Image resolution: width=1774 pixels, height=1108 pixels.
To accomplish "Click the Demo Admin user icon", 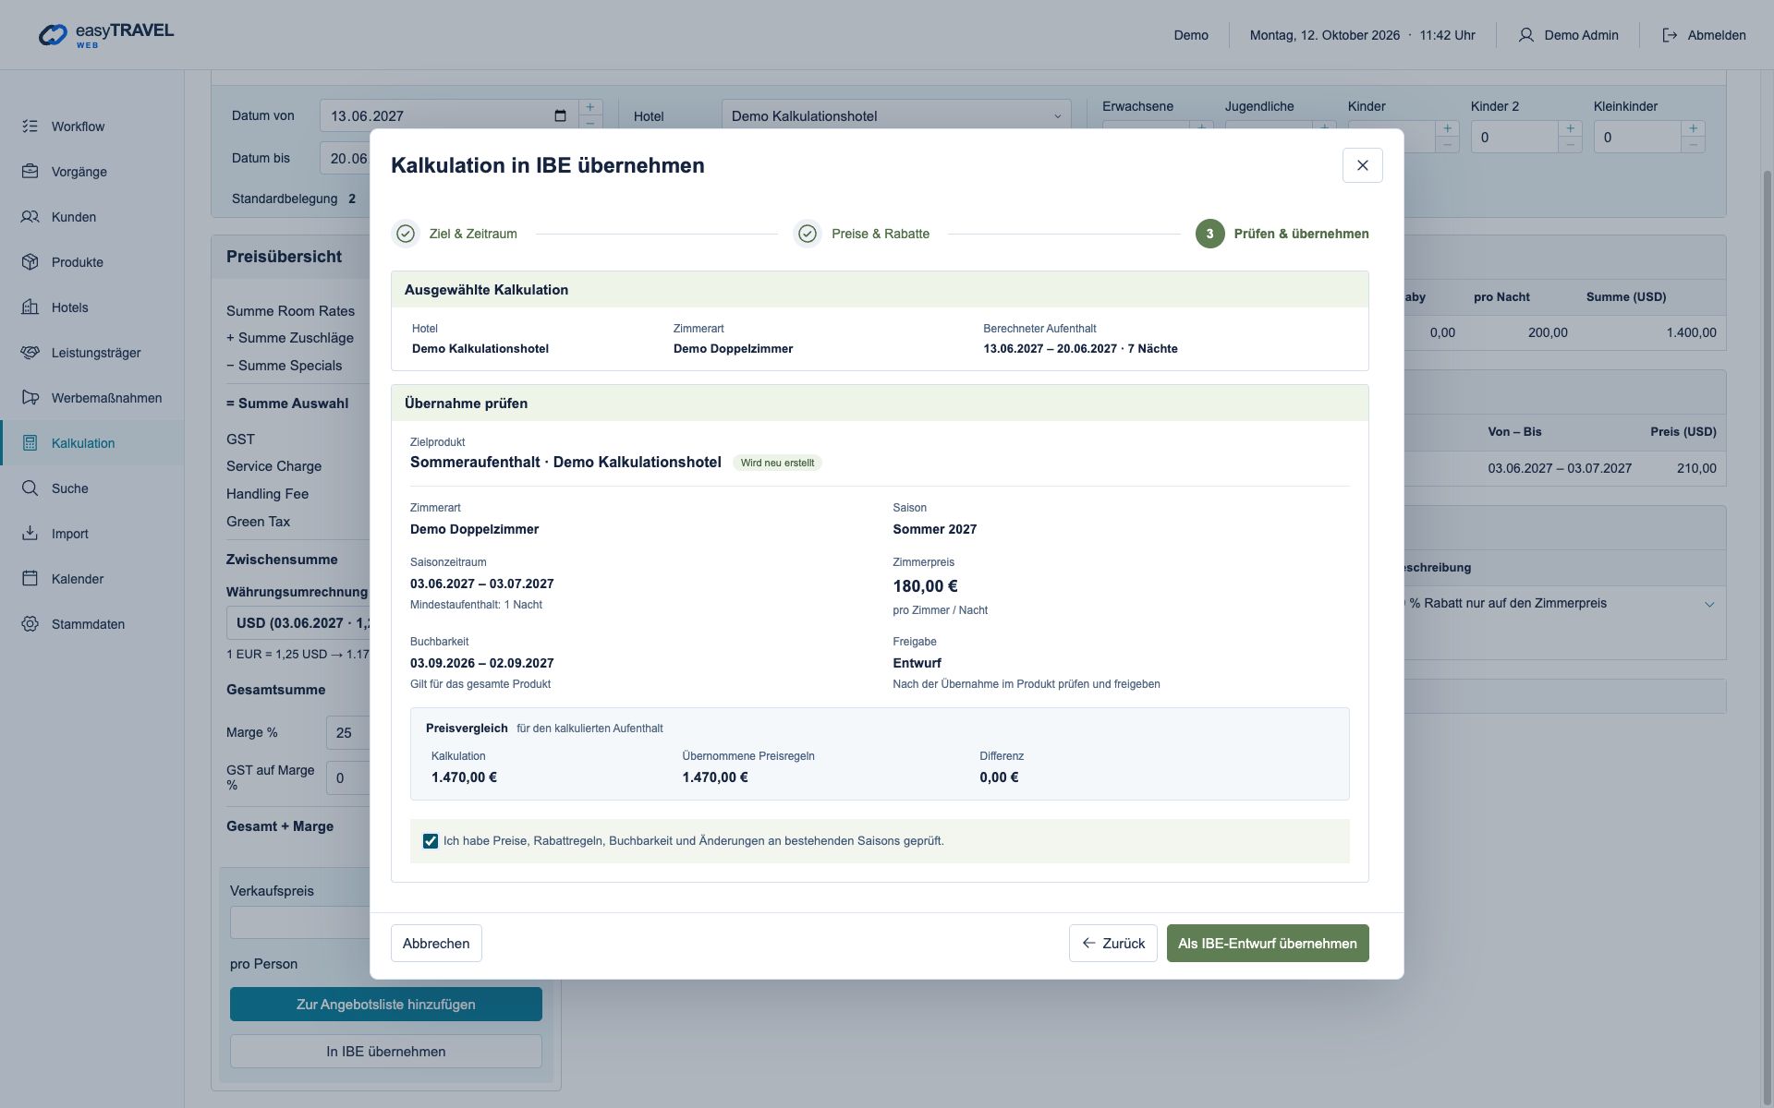I will pyautogui.click(x=1525, y=35).
